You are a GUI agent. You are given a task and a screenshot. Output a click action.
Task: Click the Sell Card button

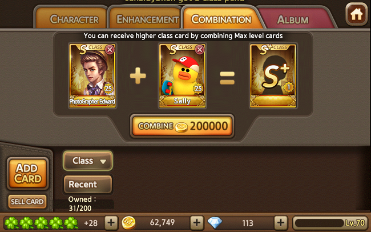coord(27,202)
